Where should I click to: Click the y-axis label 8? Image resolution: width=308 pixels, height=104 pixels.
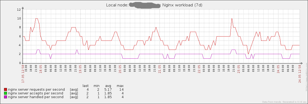(x=20, y=27)
